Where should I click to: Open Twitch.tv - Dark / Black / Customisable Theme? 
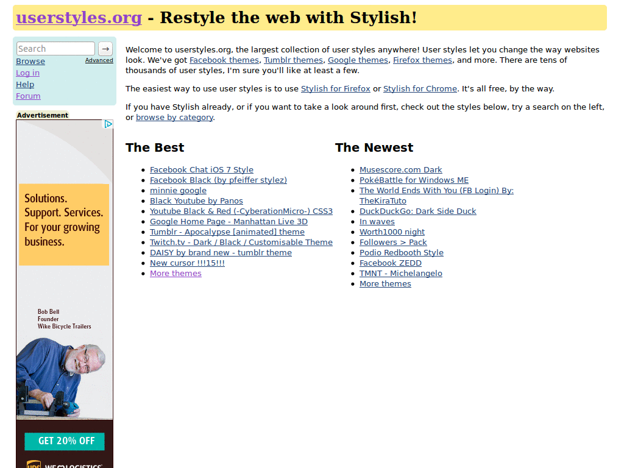click(x=241, y=243)
